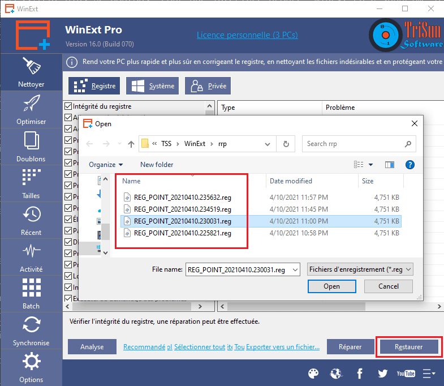This screenshot has height=386, width=444.
Task: Click the TSS breadcrumb folder
Action: click(x=166, y=144)
